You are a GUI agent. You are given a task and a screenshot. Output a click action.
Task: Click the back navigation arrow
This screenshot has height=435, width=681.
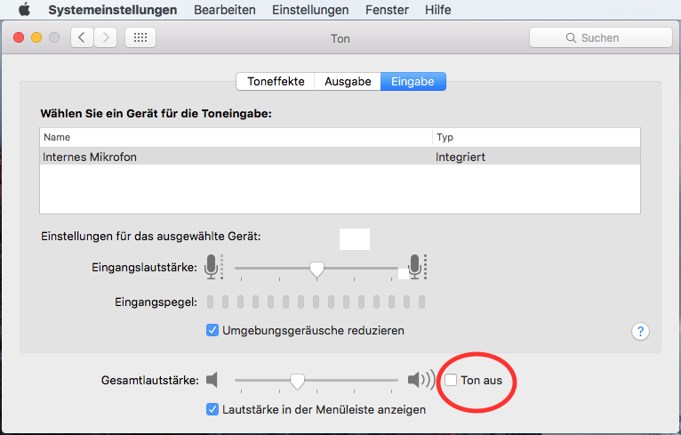tap(83, 37)
